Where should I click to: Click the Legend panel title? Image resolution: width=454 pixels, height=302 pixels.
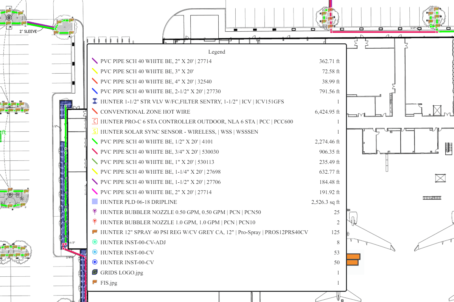(216, 52)
